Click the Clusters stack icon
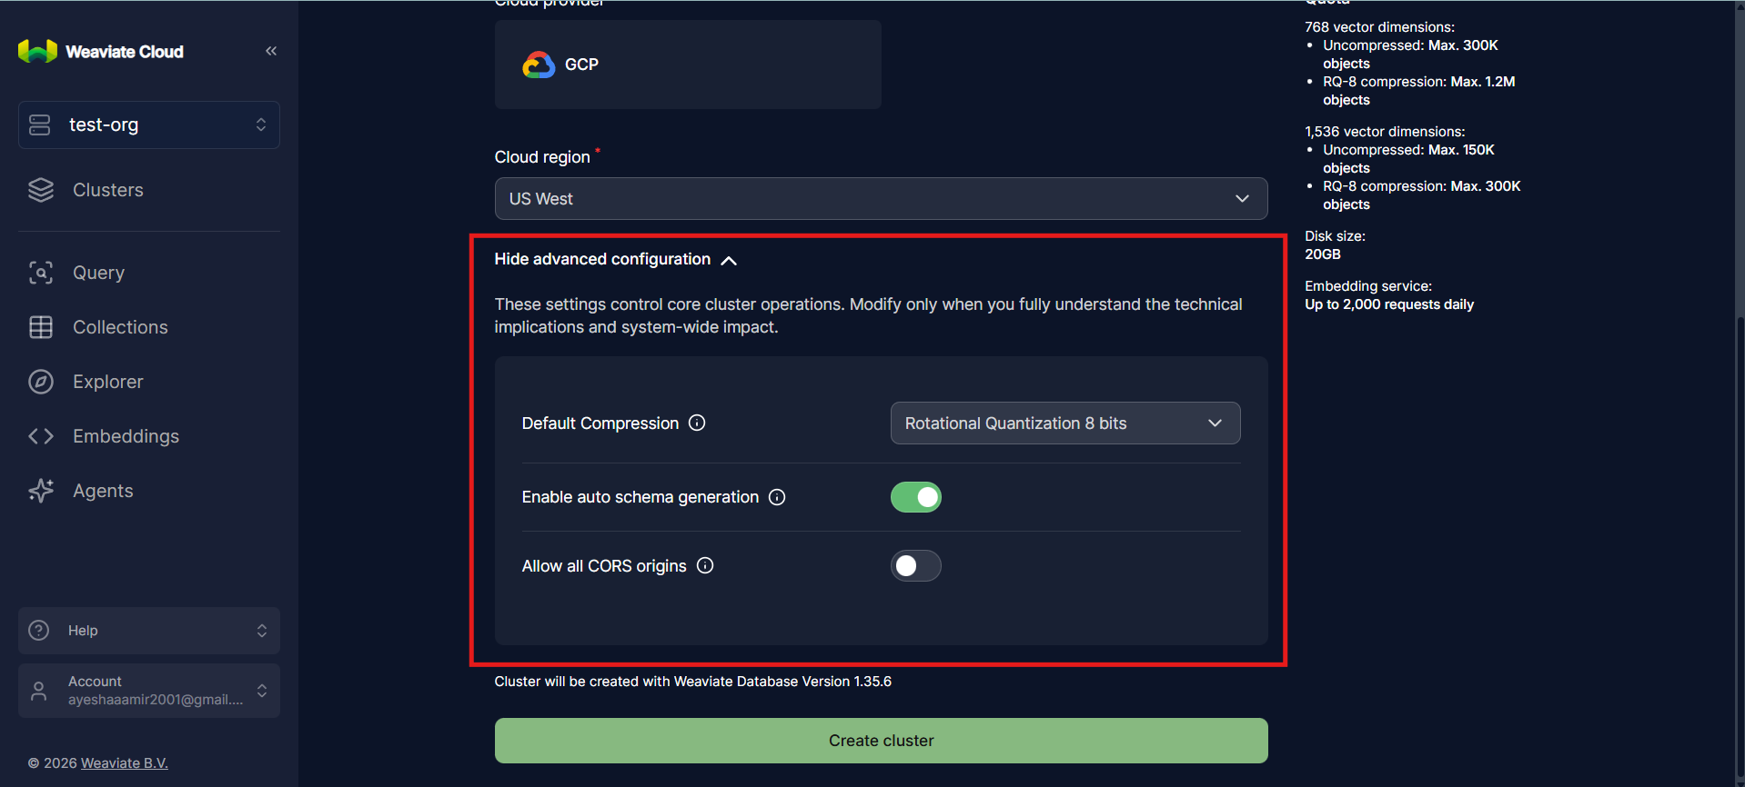This screenshot has height=787, width=1745. click(41, 190)
